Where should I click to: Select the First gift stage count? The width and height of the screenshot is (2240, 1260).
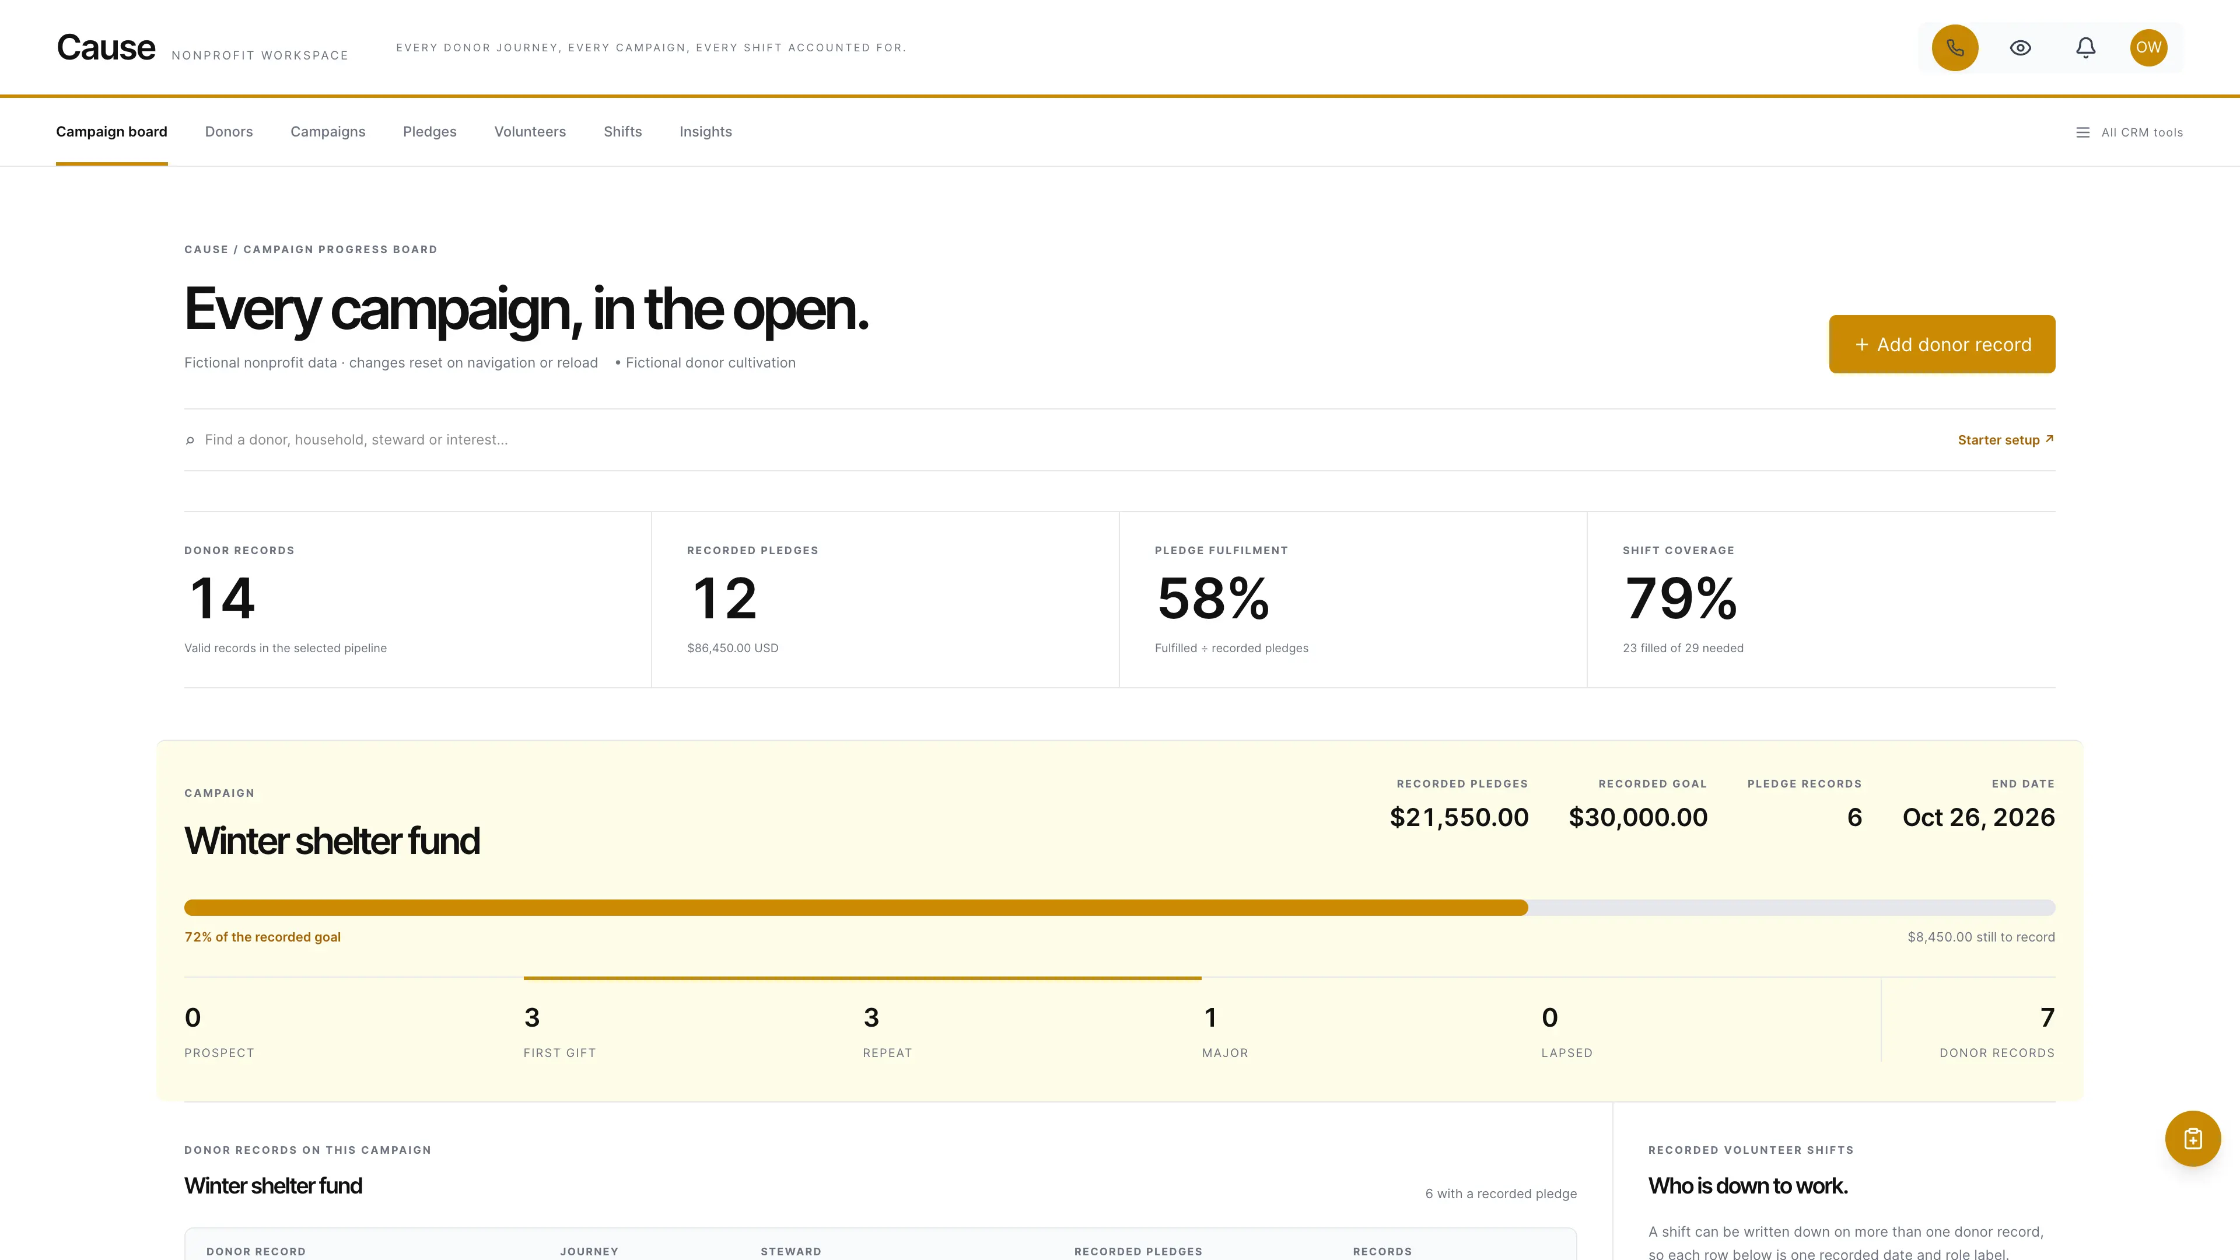[692, 1033]
